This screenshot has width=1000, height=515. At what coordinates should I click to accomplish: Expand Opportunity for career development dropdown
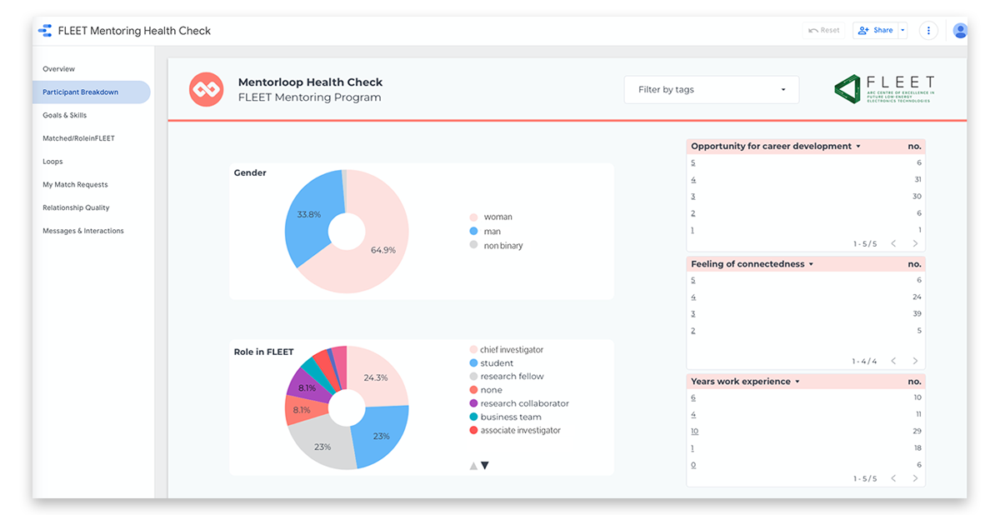pos(858,147)
